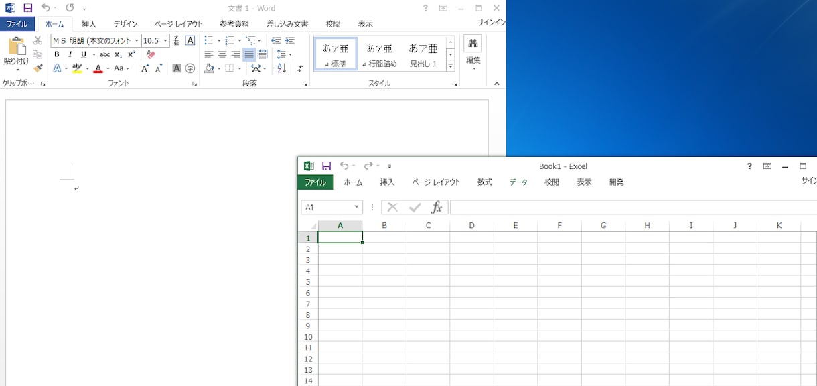Image resolution: width=817 pixels, height=386 pixels.
Task: Click Undo in Word quick access toolbar
Action: 46,8
